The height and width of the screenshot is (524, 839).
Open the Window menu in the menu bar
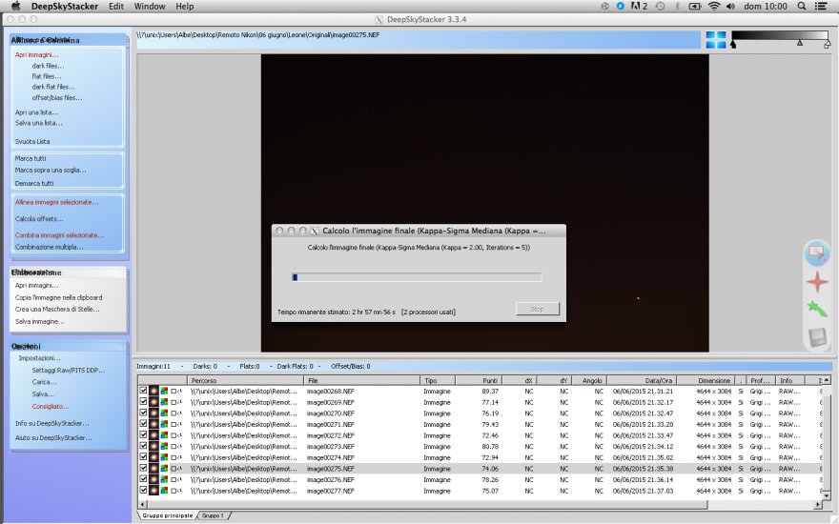[x=149, y=6]
